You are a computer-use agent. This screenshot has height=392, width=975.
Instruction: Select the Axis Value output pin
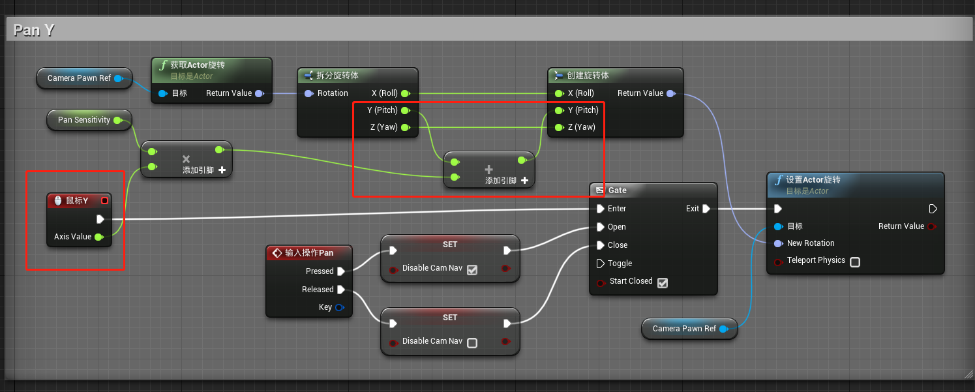coord(98,237)
